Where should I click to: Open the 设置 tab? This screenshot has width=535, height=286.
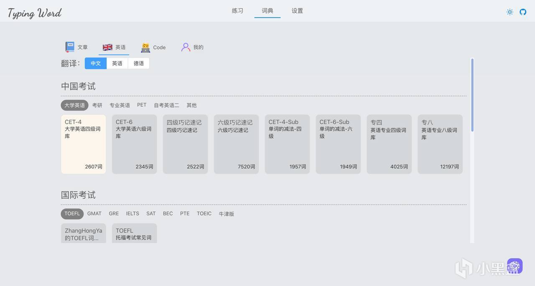pos(297,11)
